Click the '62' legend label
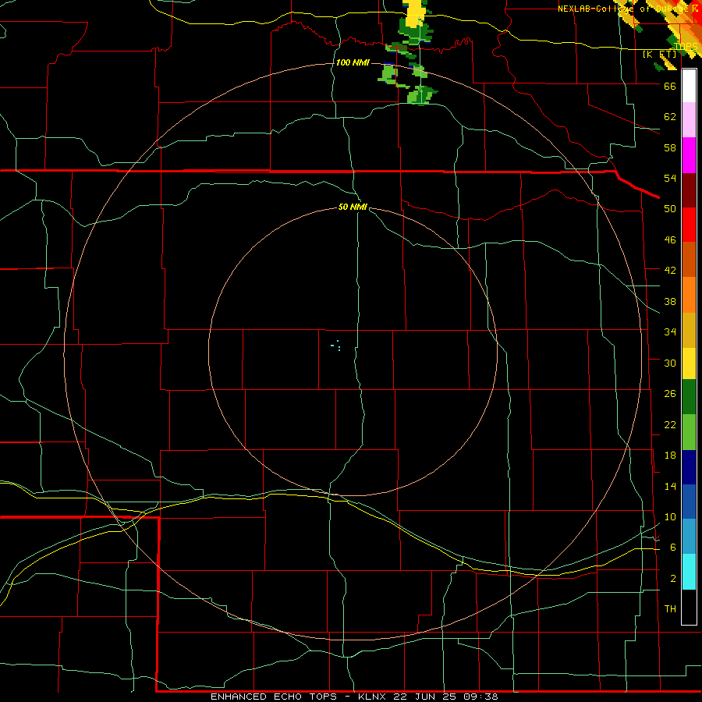The image size is (702, 702). coord(670,117)
